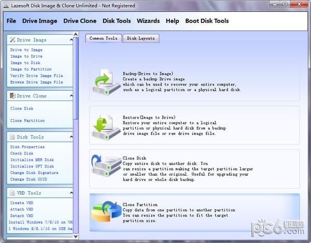Open the Drive Clone menu
Image resolution: width=311 pixels, height=243 pixels.
[80, 21]
